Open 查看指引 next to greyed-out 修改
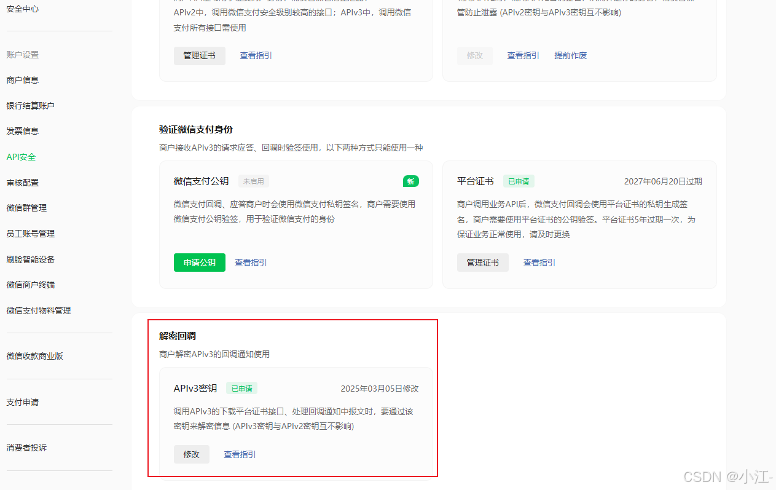 pyautogui.click(x=523, y=55)
